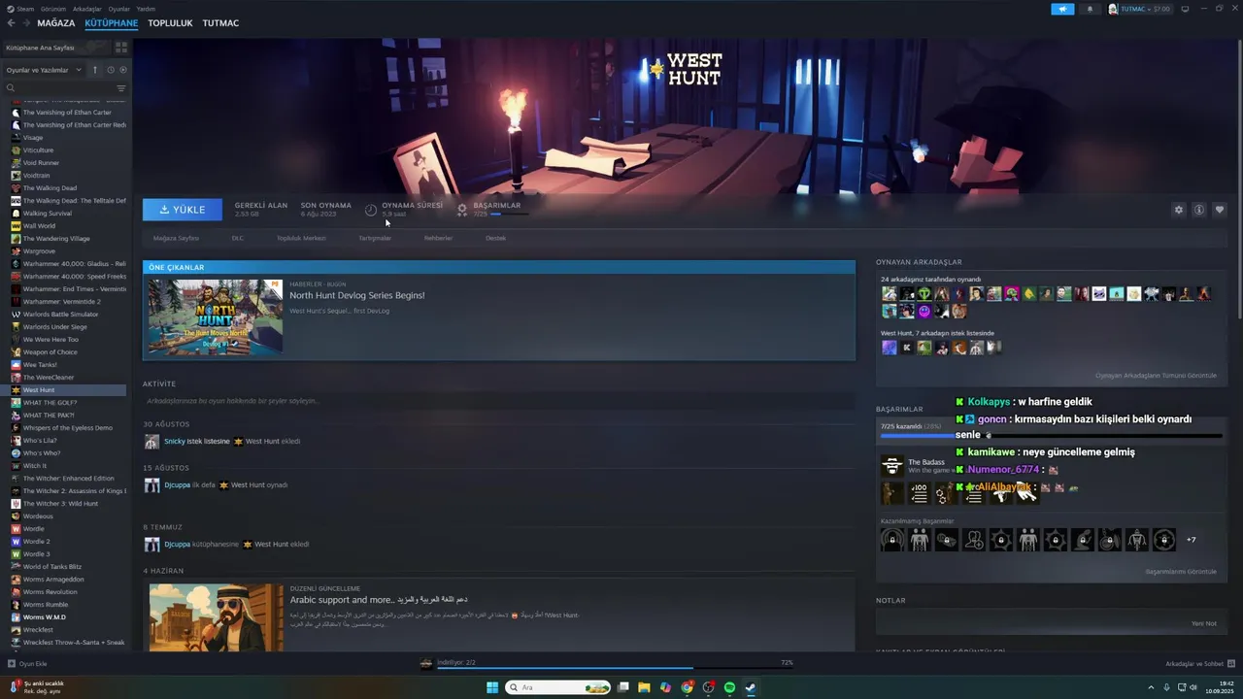This screenshot has width=1243, height=699.
Task: View all achievements link
Action: coord(1181,572)
